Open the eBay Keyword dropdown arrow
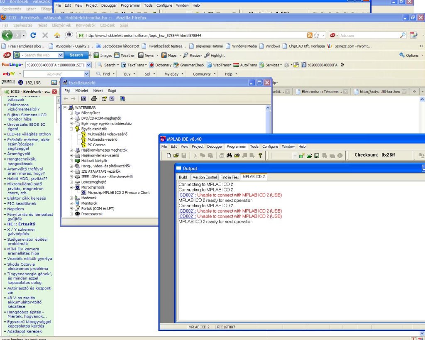The height and width of the screenshot is (340, 425). tap(86, 74)
